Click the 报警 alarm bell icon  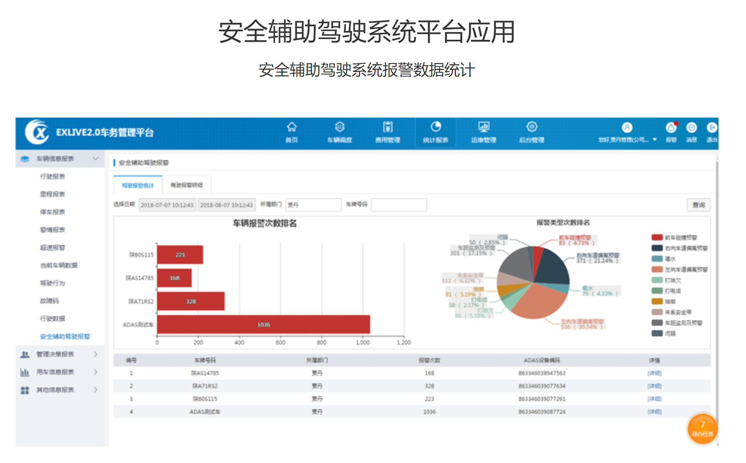click(671, 128)
